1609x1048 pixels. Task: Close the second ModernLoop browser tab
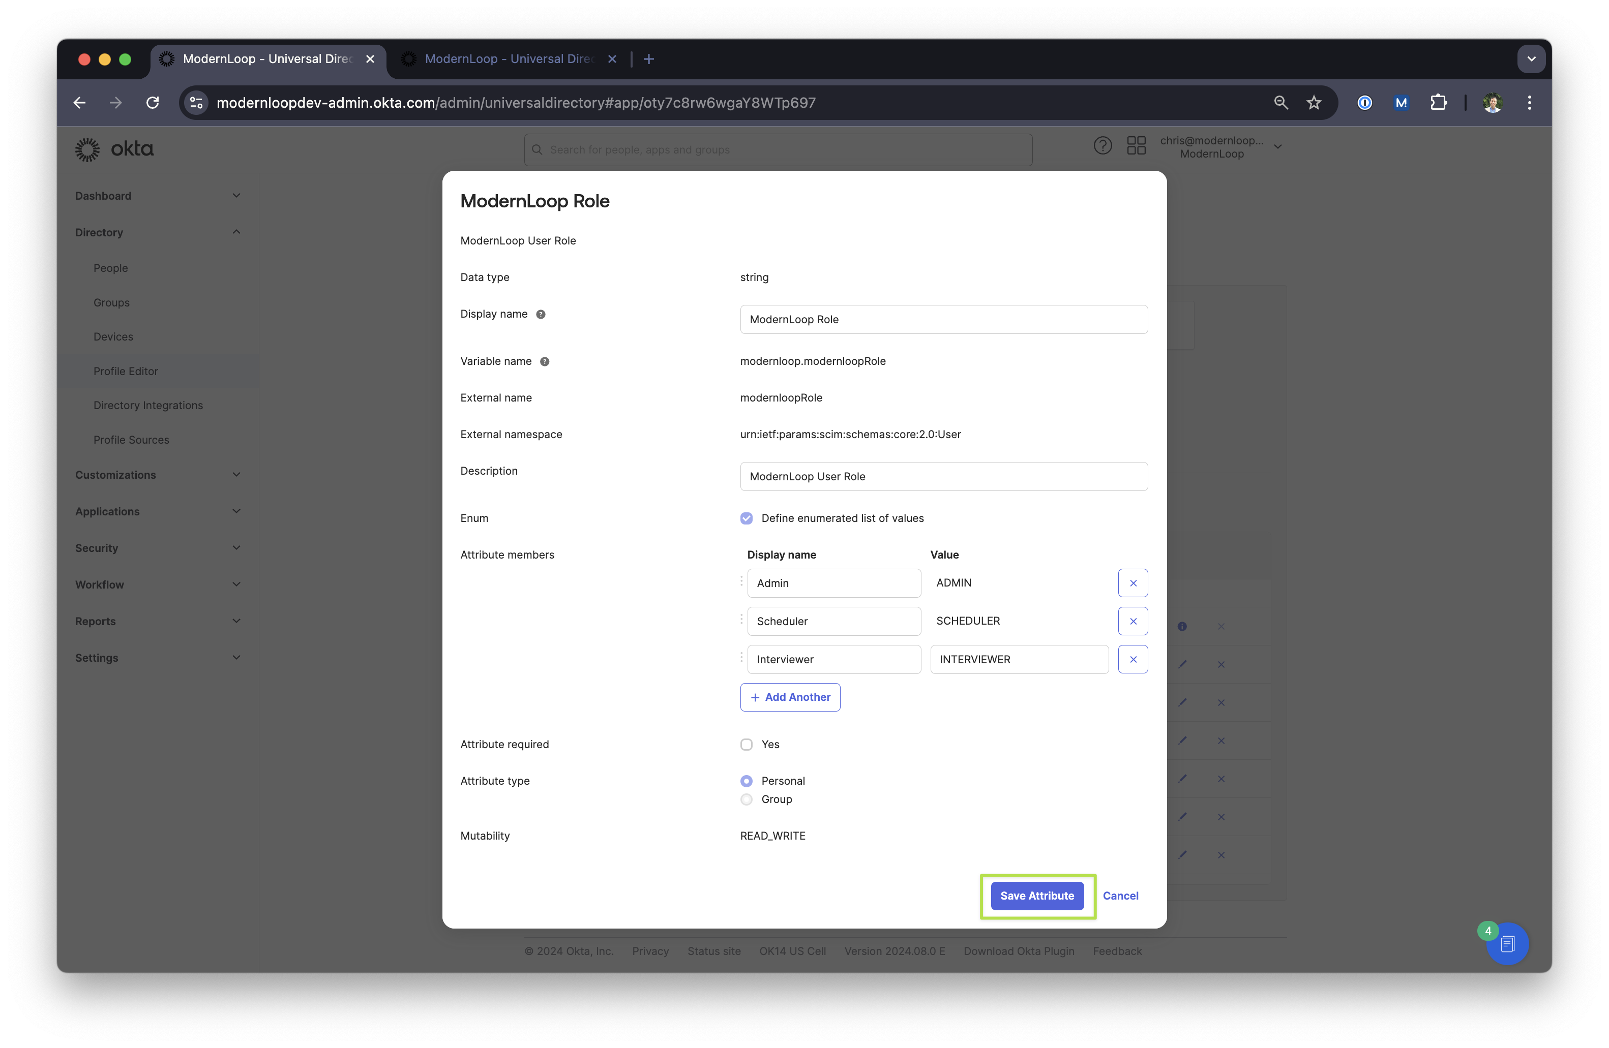(612, 59)
